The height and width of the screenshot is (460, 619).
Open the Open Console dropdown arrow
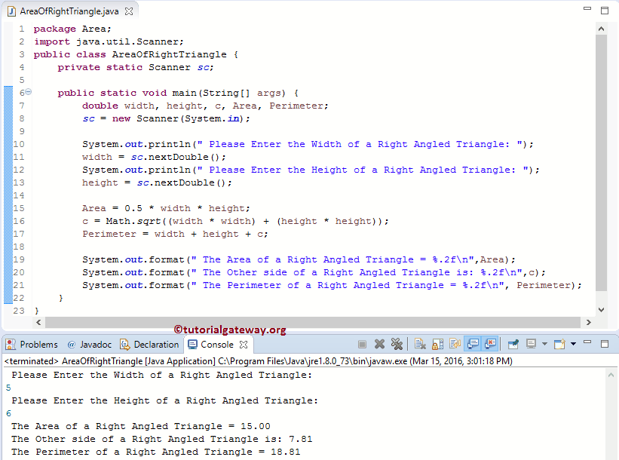[572, 345]
